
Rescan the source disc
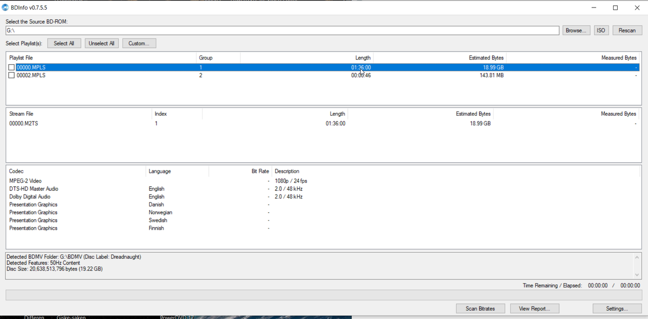(627, 30)
